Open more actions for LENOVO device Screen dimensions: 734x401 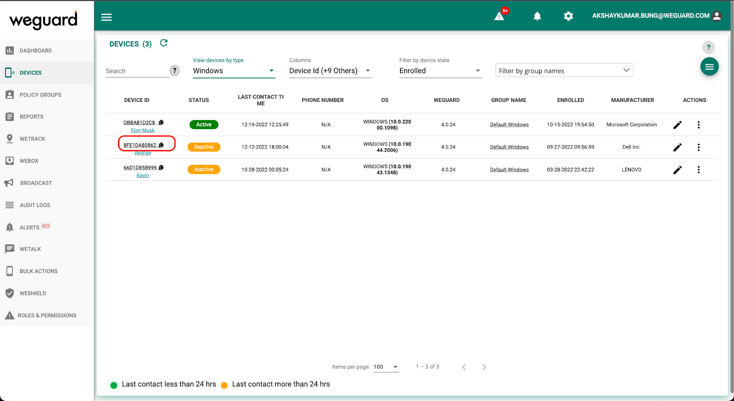coord(699,170)
